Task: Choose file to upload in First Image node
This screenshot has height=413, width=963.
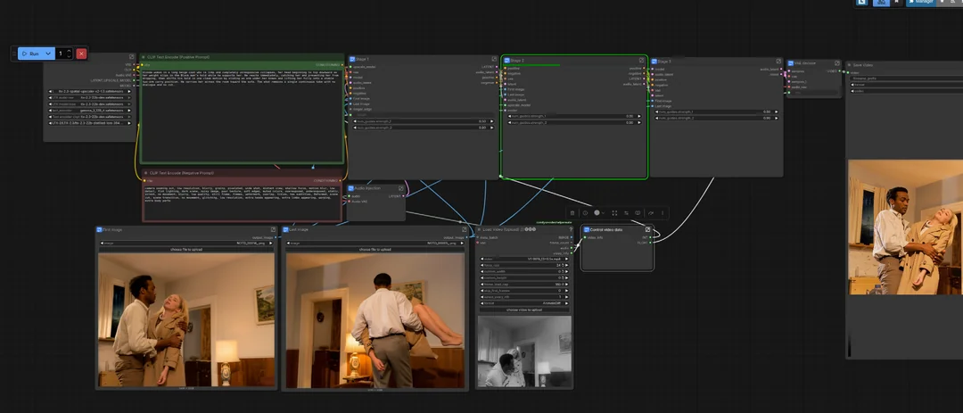Action: 186,250
